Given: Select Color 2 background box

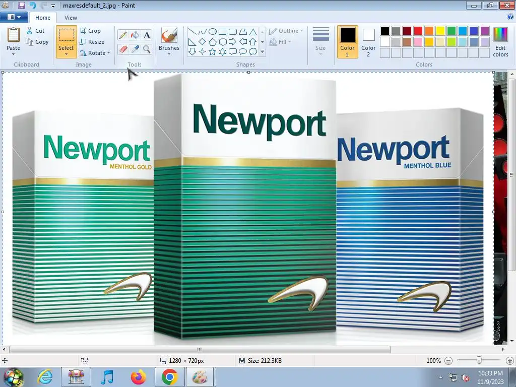Looking at the screenshot, I should (368, 42).
